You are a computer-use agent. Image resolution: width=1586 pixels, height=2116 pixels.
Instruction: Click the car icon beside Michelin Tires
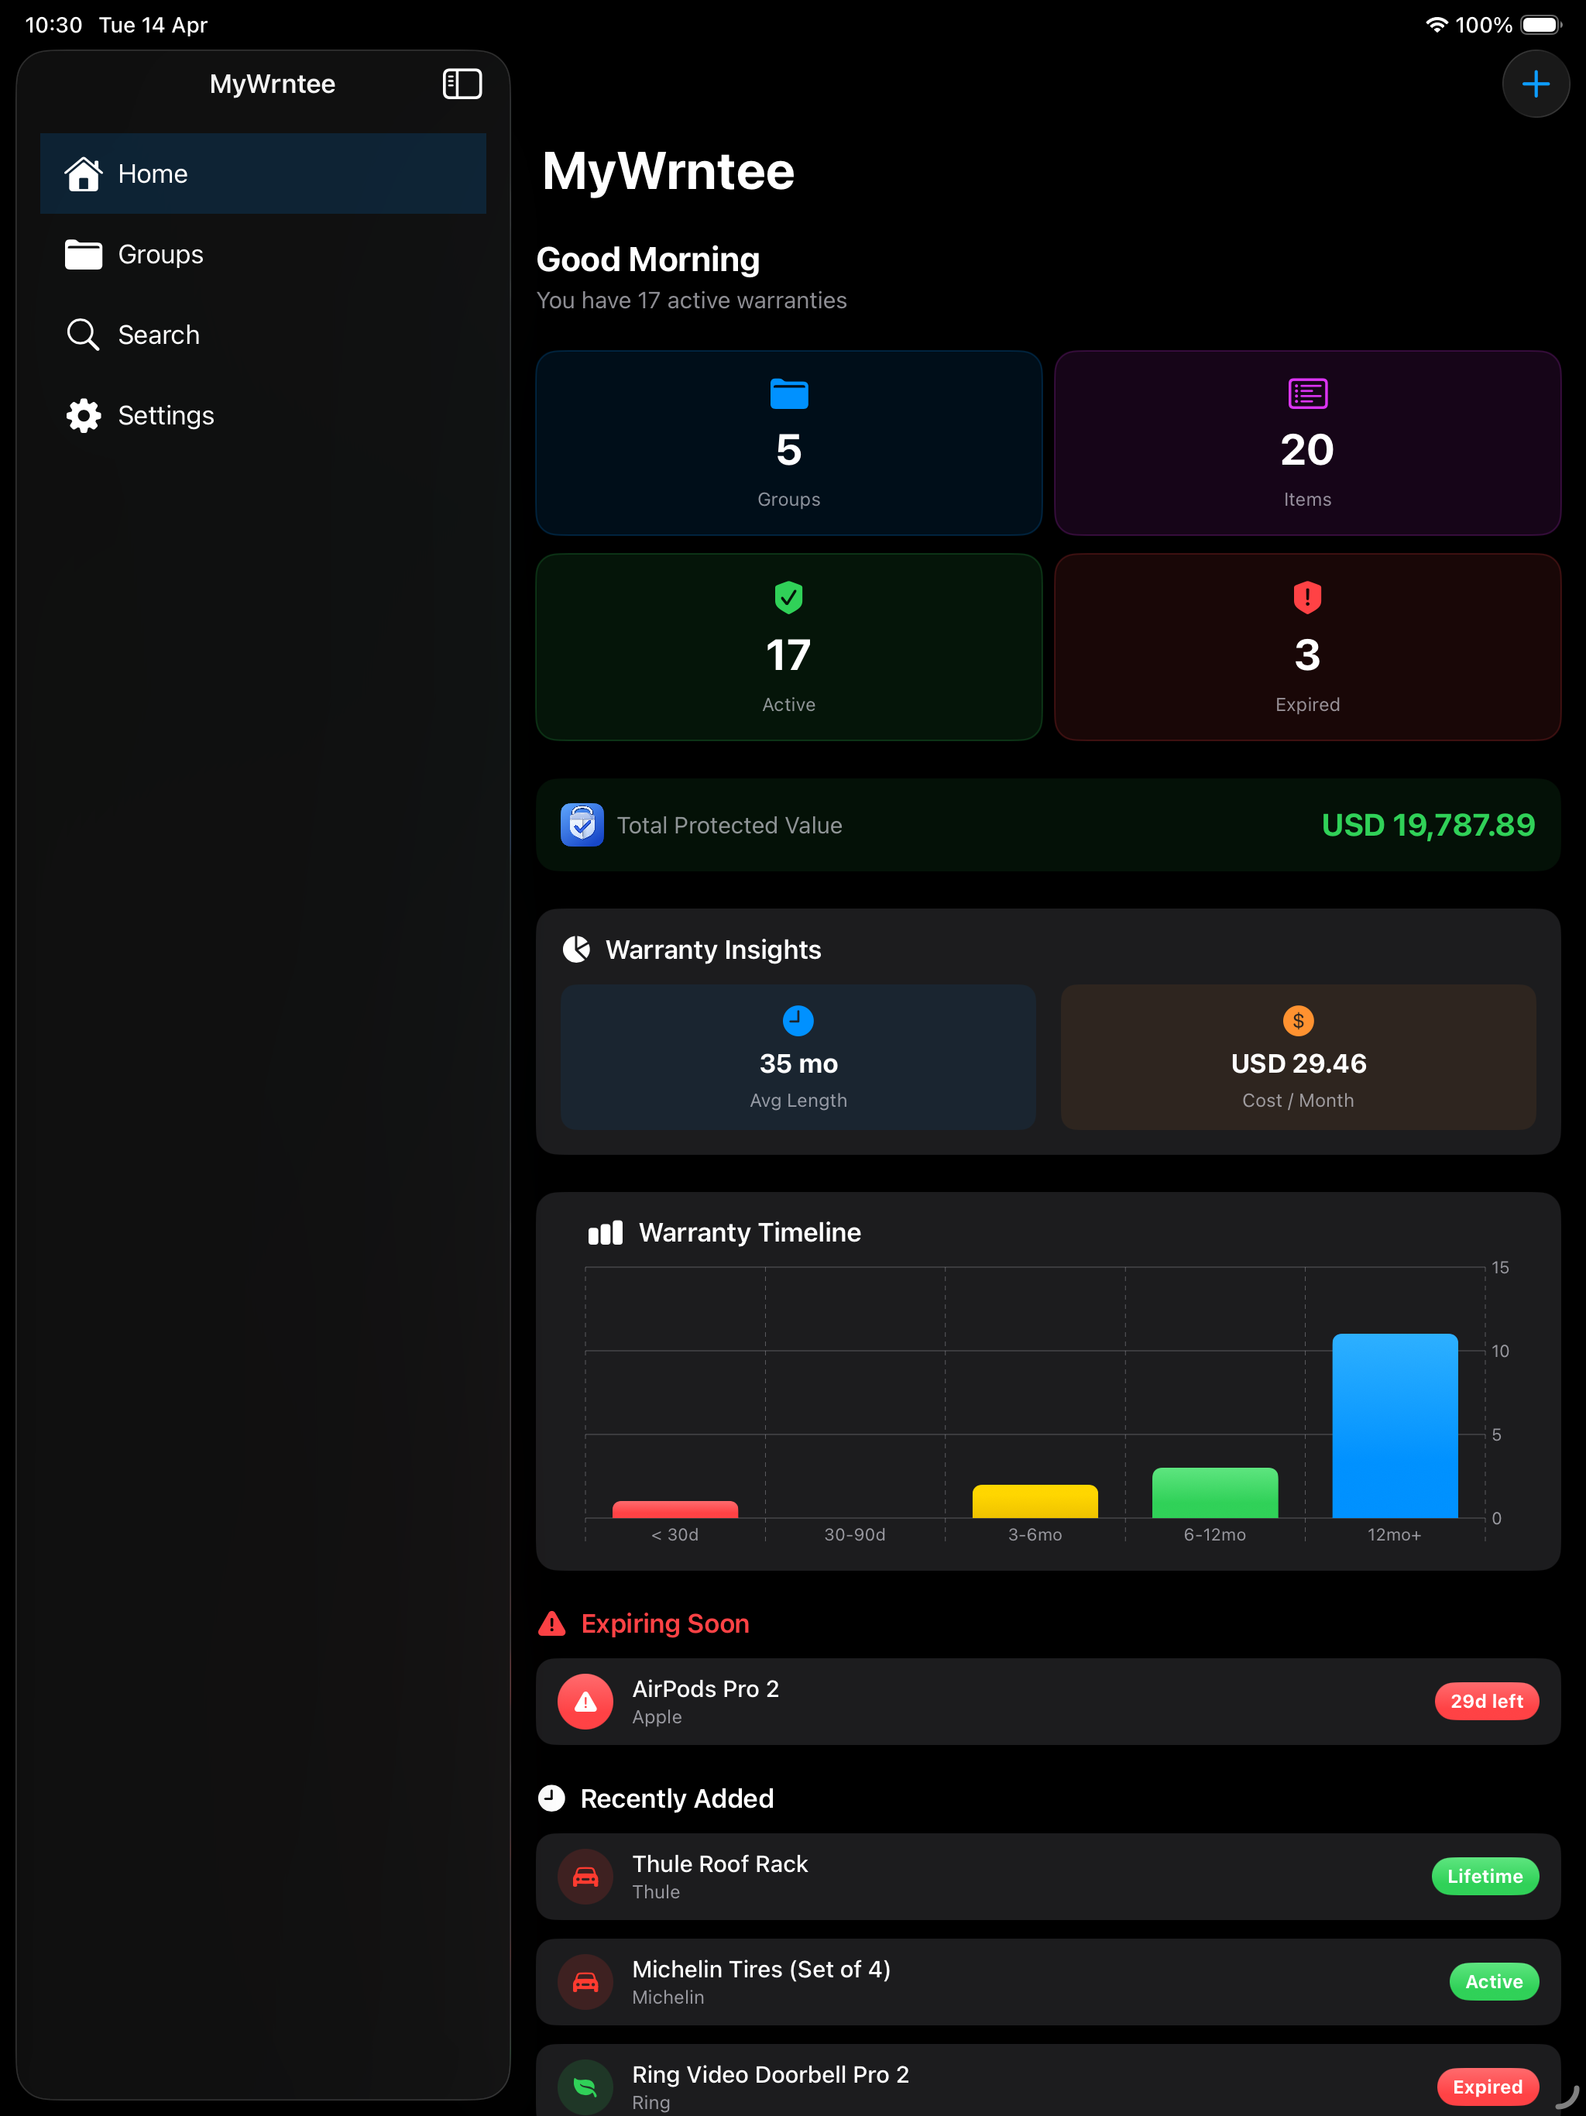click(x=585, y=1981)
